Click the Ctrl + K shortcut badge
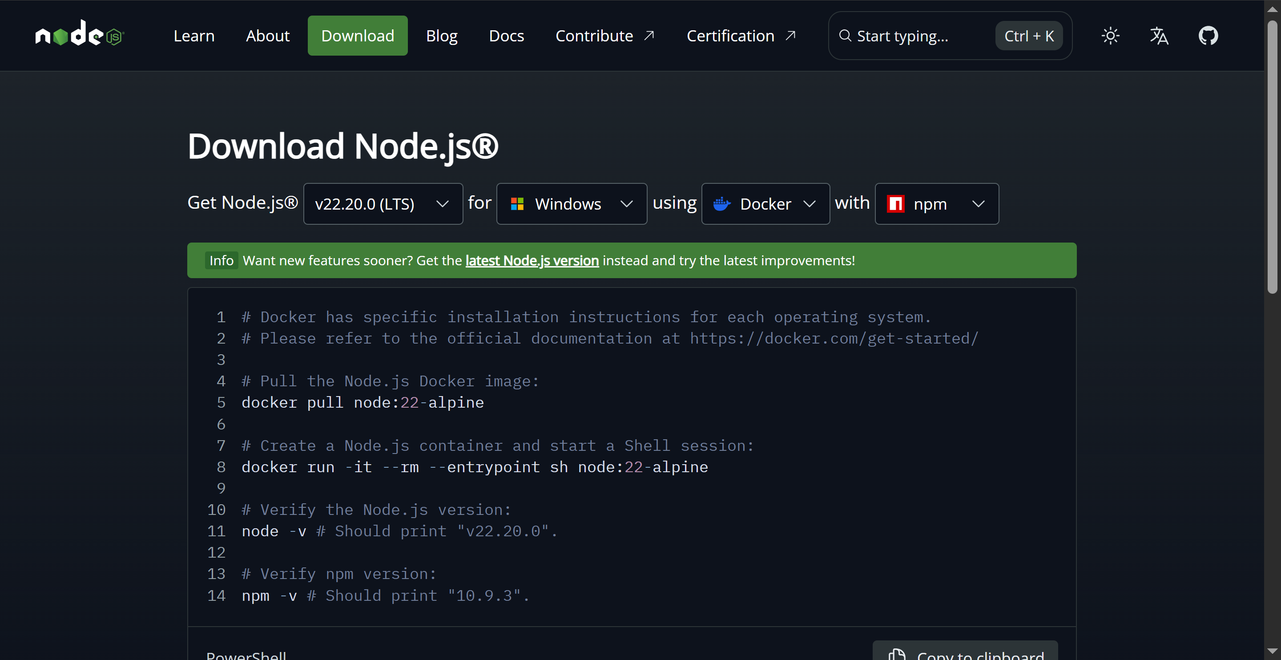 pyautogui.click(x=1029, y=36)
